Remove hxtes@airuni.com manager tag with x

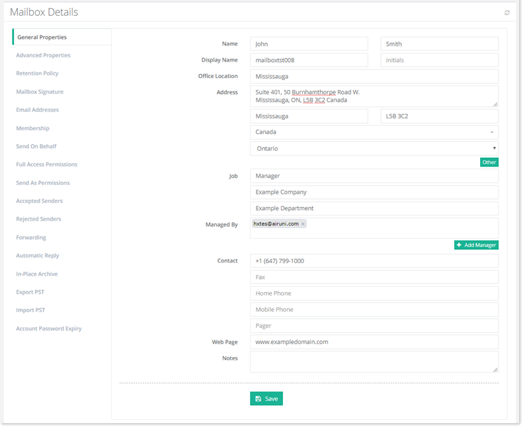tap(303, 224)
